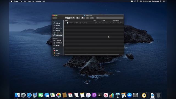Click the Wi-Fi status icon
This screenshot has height=99, width=176.
pos(137,1)
